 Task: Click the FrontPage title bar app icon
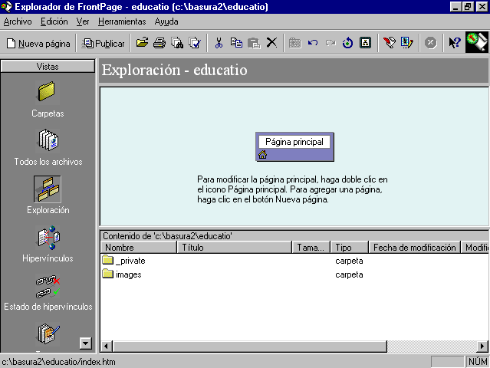[7, 7]
